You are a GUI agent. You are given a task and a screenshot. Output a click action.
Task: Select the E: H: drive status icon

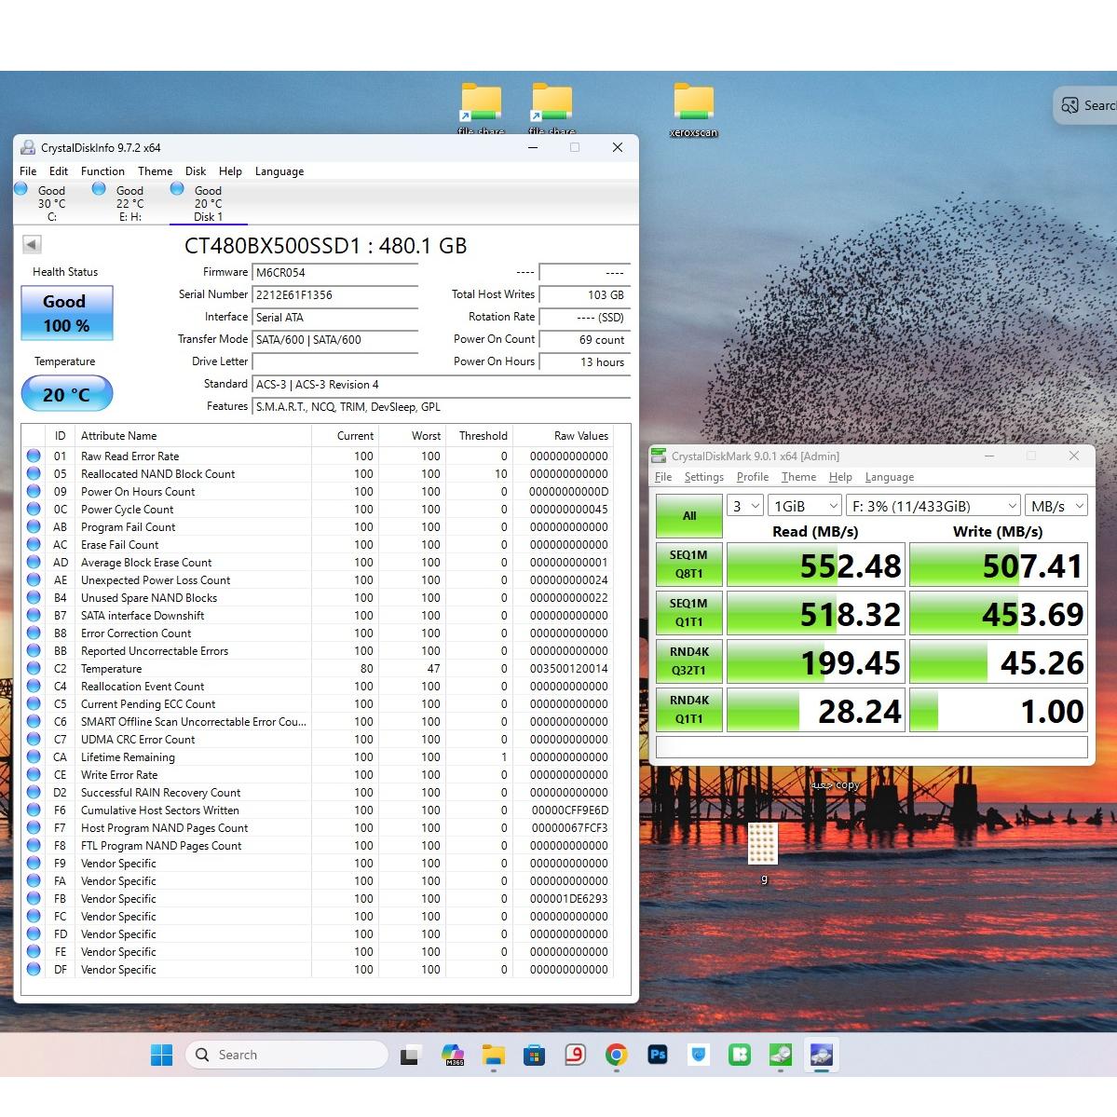click(x=99, y=190)
